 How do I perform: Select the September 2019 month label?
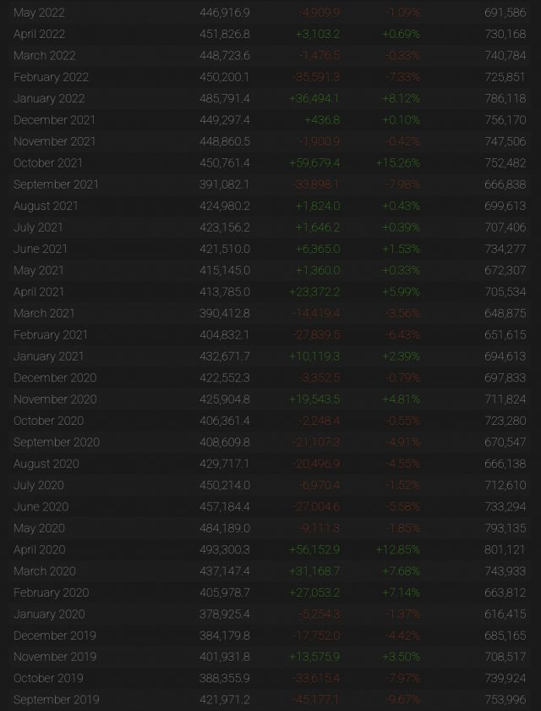tap(56, 699)
